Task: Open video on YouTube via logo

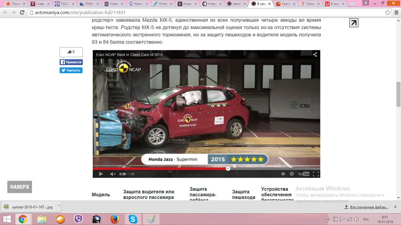Action: pyautogui.click(x=304, y=174)
